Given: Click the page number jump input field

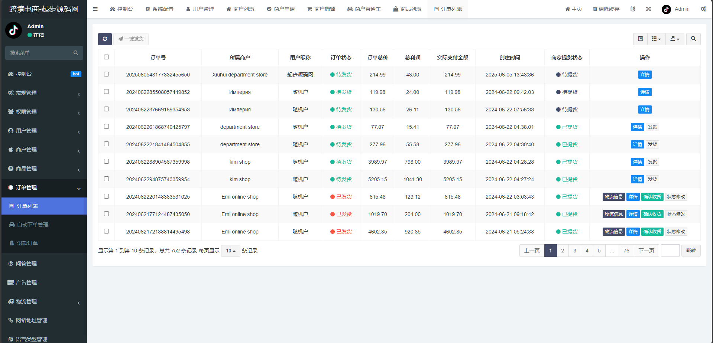Looking at the screenshot, I should 670,251.
